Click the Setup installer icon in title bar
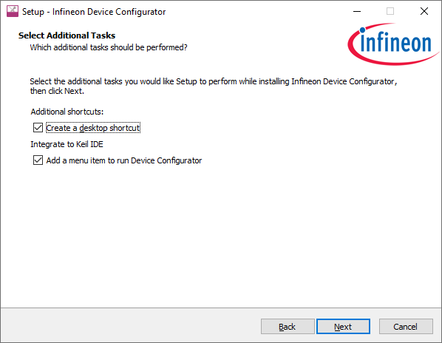This screenshot has height=343, width=442. click(x=13, y=11)
